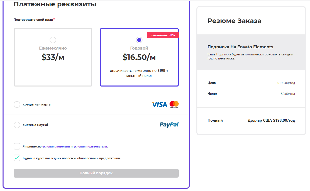The width and height of the screenshot is (310, 191).
Task: Click the система PayPal label
Action: 35,125
